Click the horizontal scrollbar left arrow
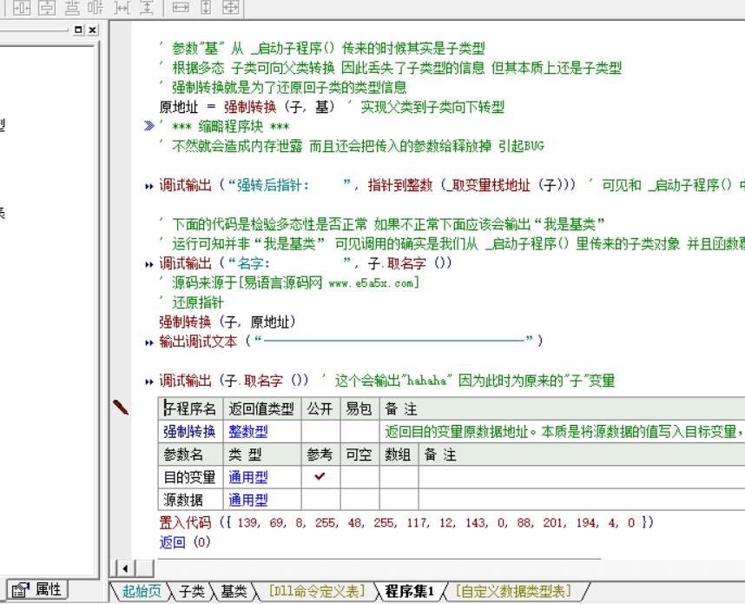Screen dimensions: 745x604 point(123,569)
